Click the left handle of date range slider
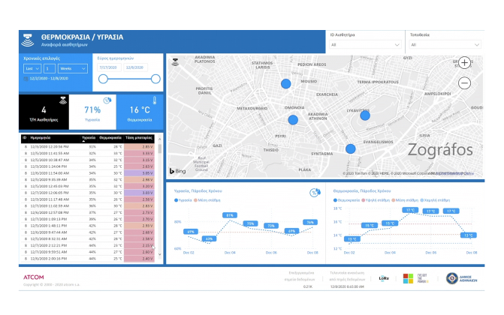The width and height of the screenshot is (504, 315). point(103,79)
